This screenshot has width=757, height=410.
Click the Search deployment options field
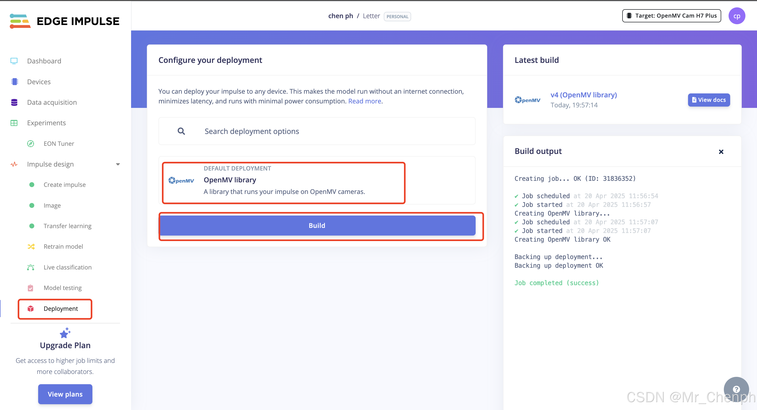pos(317,131)
